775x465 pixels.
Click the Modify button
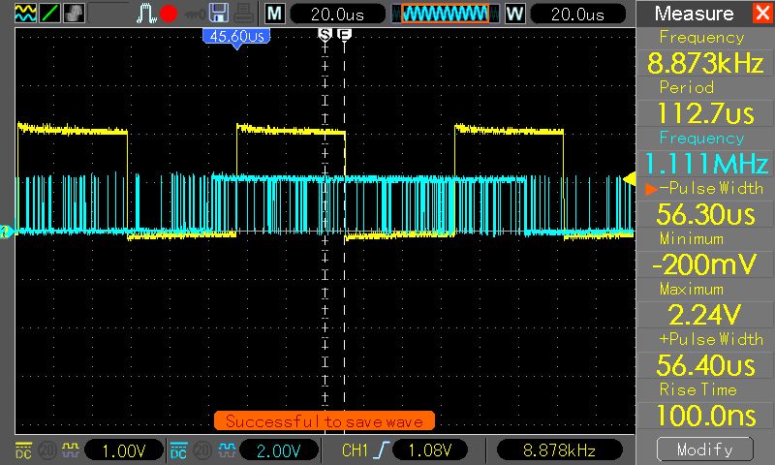(x=704, y=449)
